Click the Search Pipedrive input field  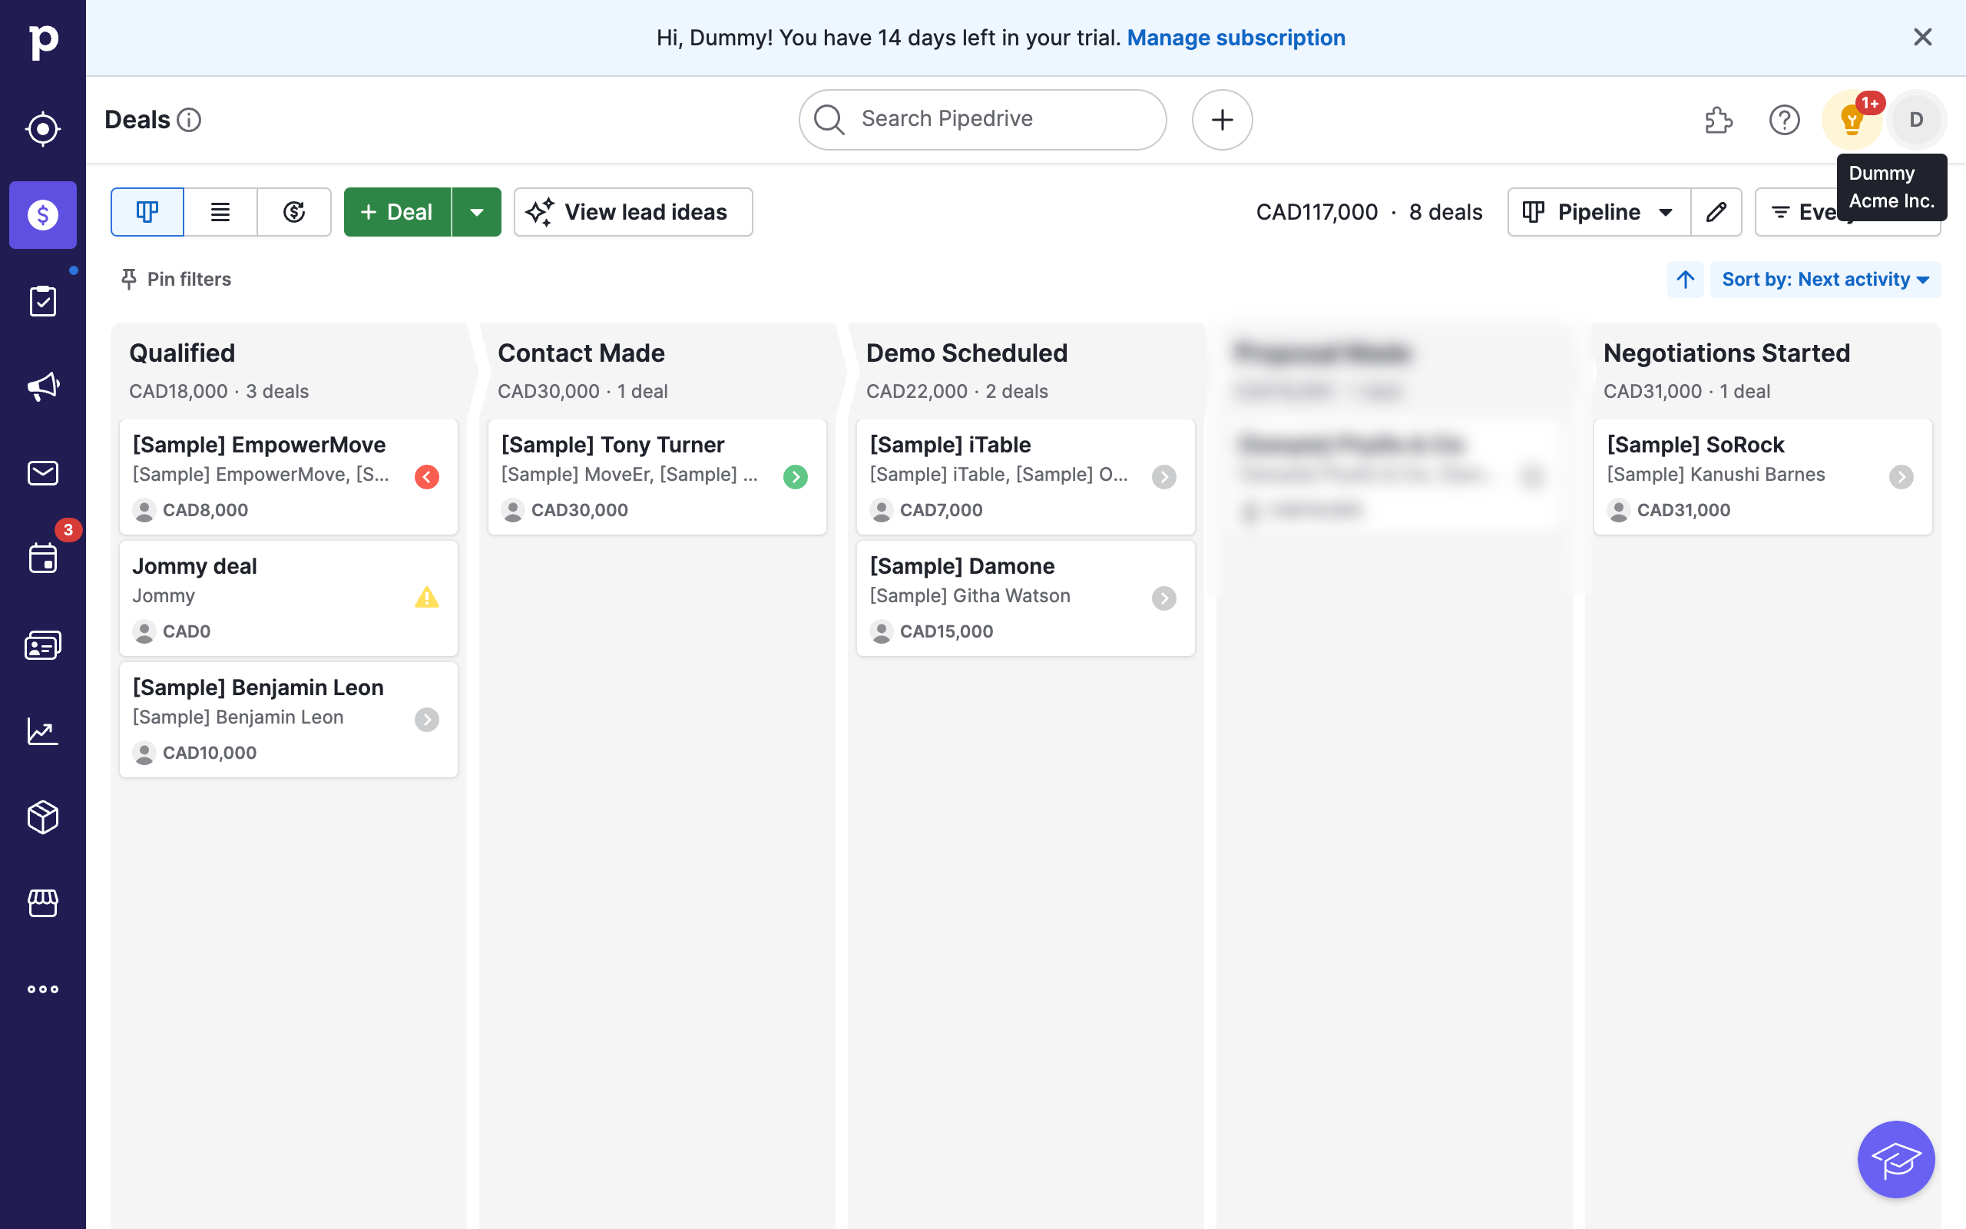pos(983,120)
